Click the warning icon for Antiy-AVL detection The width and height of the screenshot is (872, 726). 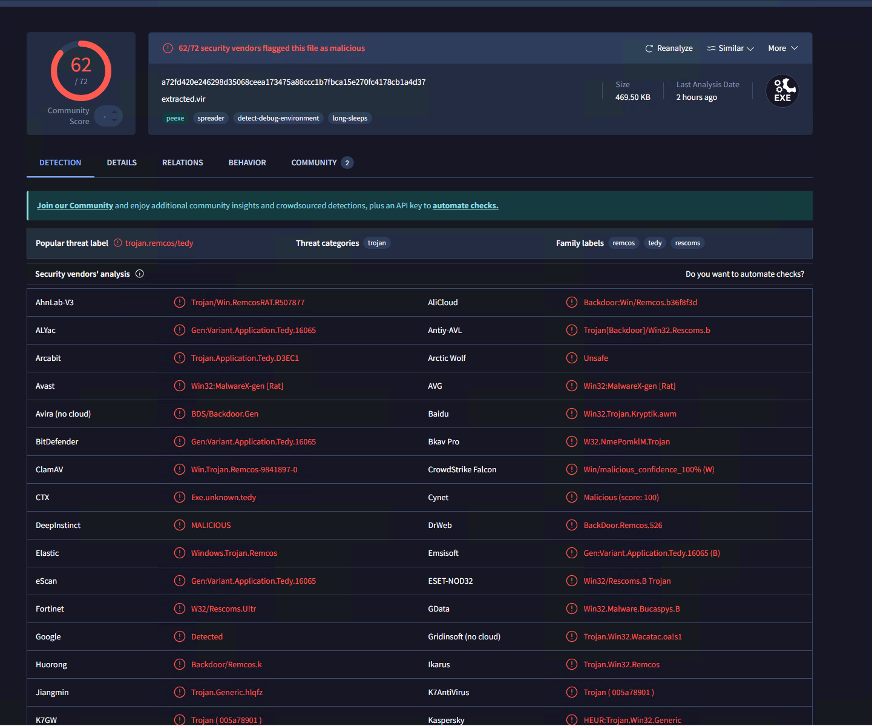click(x=572, y=330)
